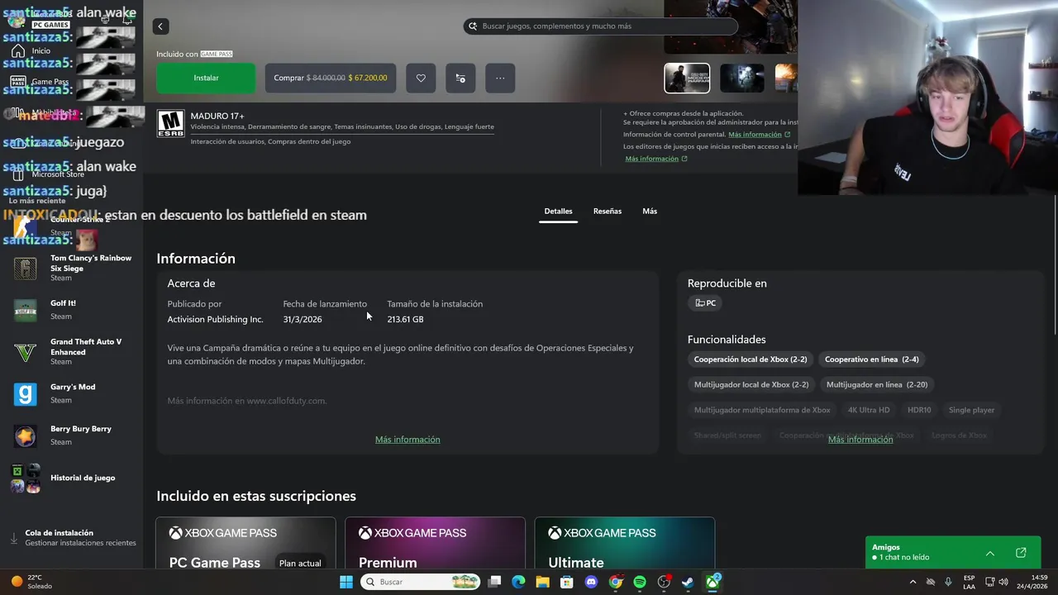Open Task View on taskbar

(x=494, y=582)
